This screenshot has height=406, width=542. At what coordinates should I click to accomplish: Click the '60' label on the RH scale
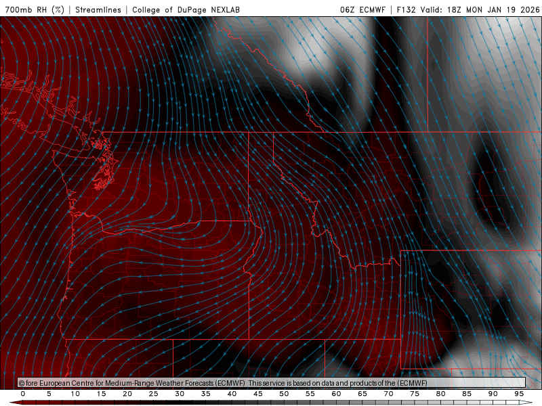click(336, 394)
